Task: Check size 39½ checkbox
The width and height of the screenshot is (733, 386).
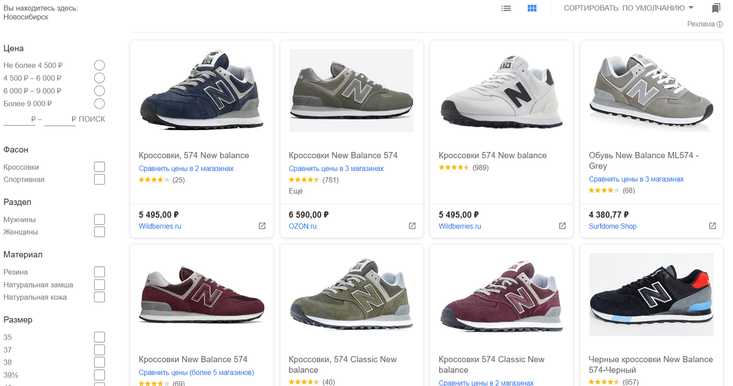Action: [100, 375]
